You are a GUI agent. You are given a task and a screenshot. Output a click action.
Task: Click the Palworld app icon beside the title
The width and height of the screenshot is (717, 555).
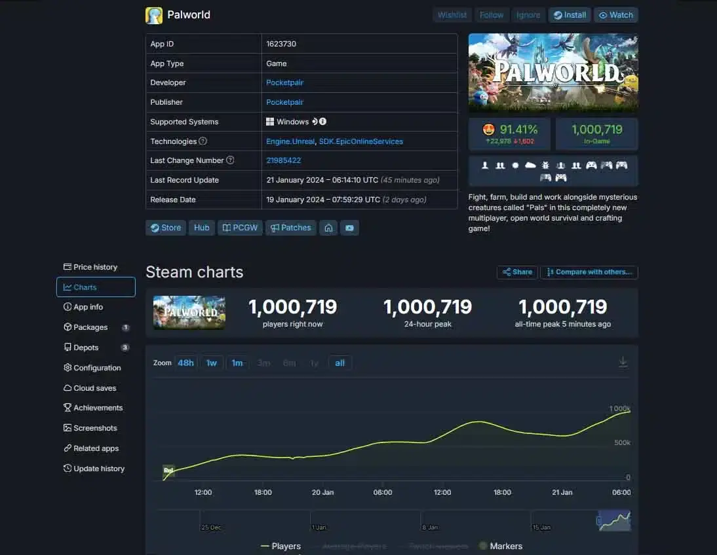point(153,15)
